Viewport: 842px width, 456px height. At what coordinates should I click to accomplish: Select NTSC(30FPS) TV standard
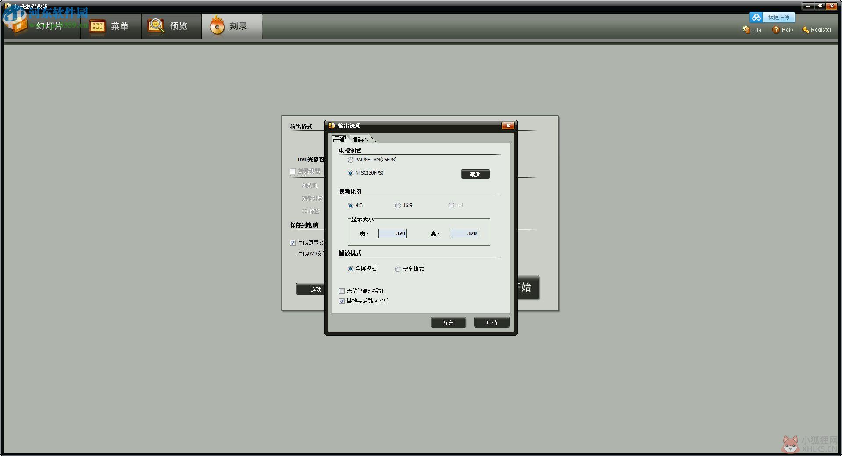coord(350,173)
